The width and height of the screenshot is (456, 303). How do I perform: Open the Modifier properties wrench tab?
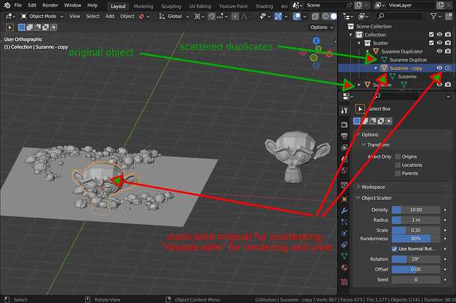click(x=344, y=211)
